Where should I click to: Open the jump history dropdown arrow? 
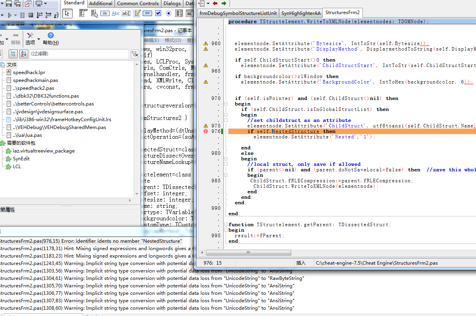pos(208,4)
